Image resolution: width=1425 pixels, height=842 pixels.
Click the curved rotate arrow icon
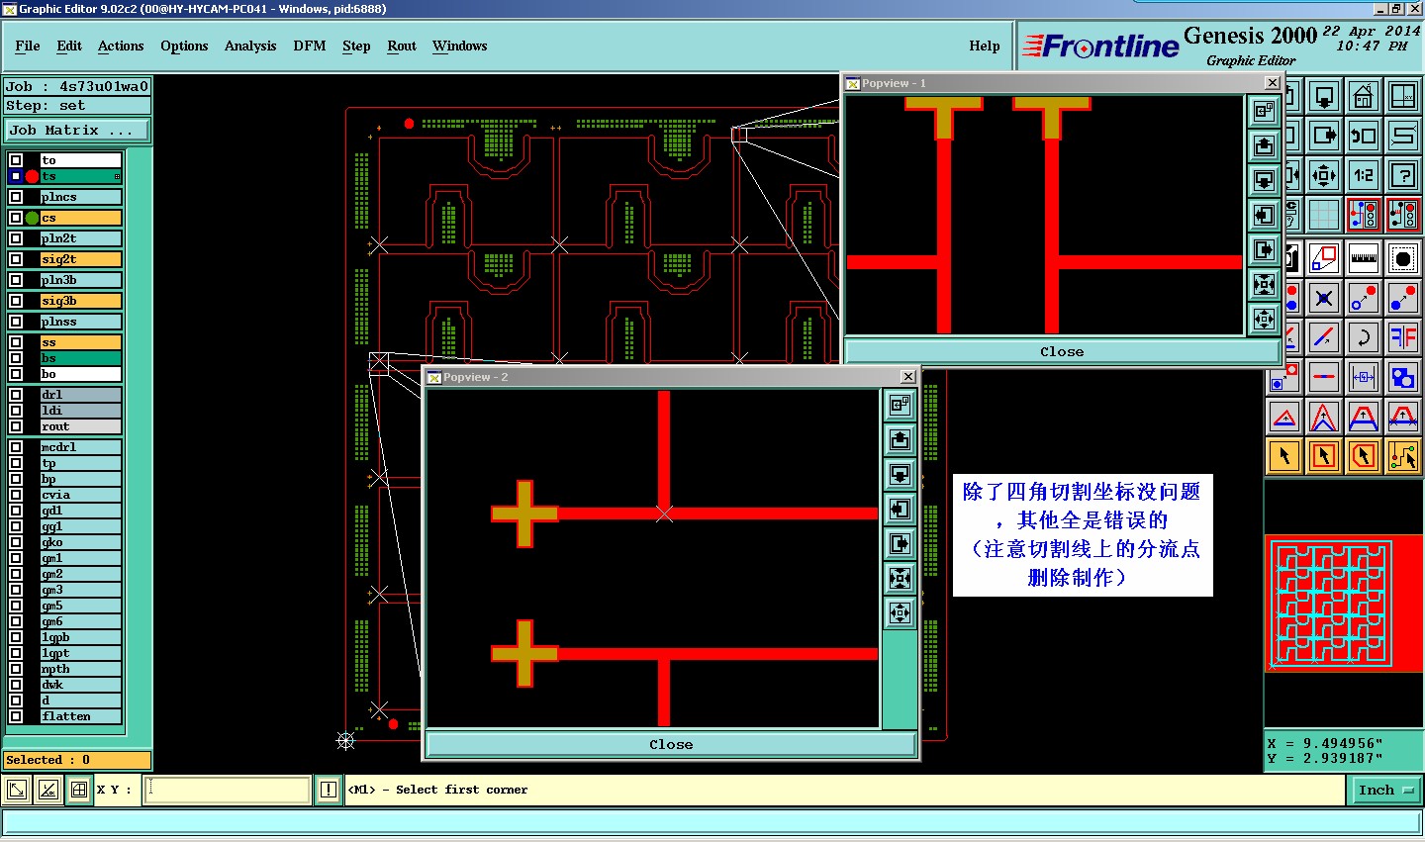pyautogui.click(x=1364, y=337)
